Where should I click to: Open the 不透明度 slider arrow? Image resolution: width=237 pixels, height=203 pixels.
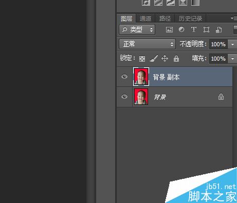[232, 44]
